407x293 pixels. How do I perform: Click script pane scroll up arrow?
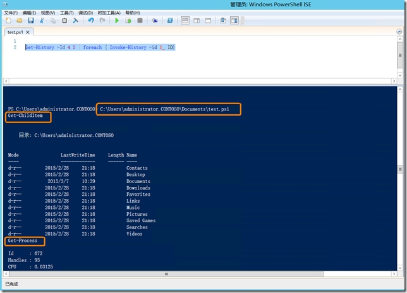click(x=400, y=39)
